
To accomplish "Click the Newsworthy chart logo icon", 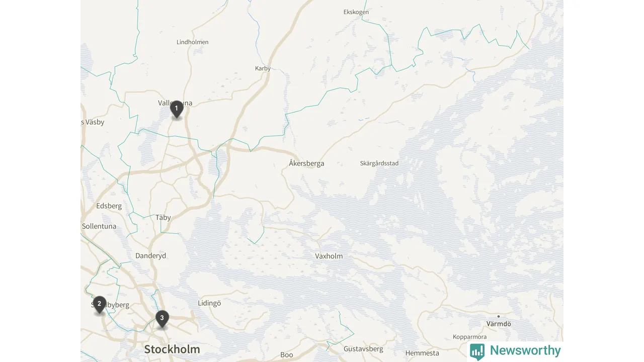I will 477,351.
